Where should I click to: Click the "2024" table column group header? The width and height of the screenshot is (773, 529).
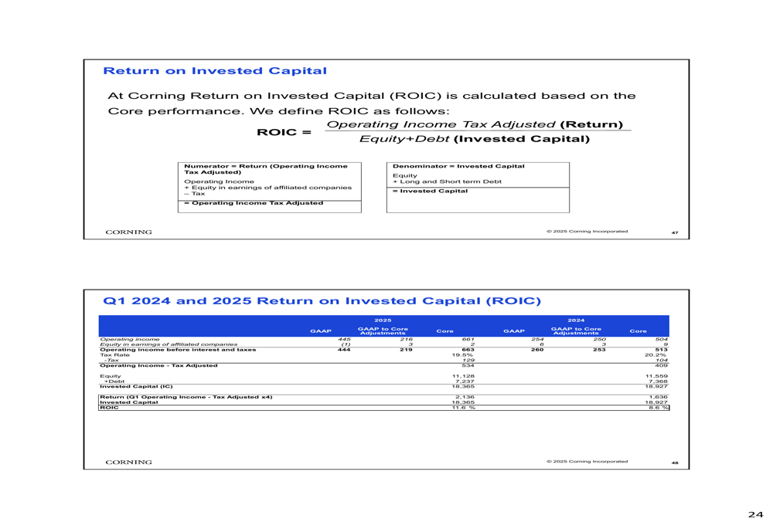click(x=576, y=320)
